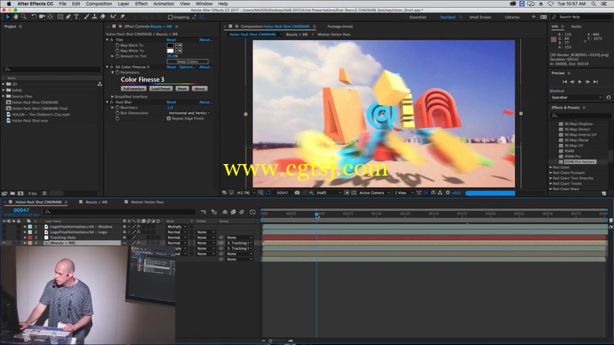Expand the Source Files folder
The width and height of the screenshot is (614, 345).
tap(4, 97)
